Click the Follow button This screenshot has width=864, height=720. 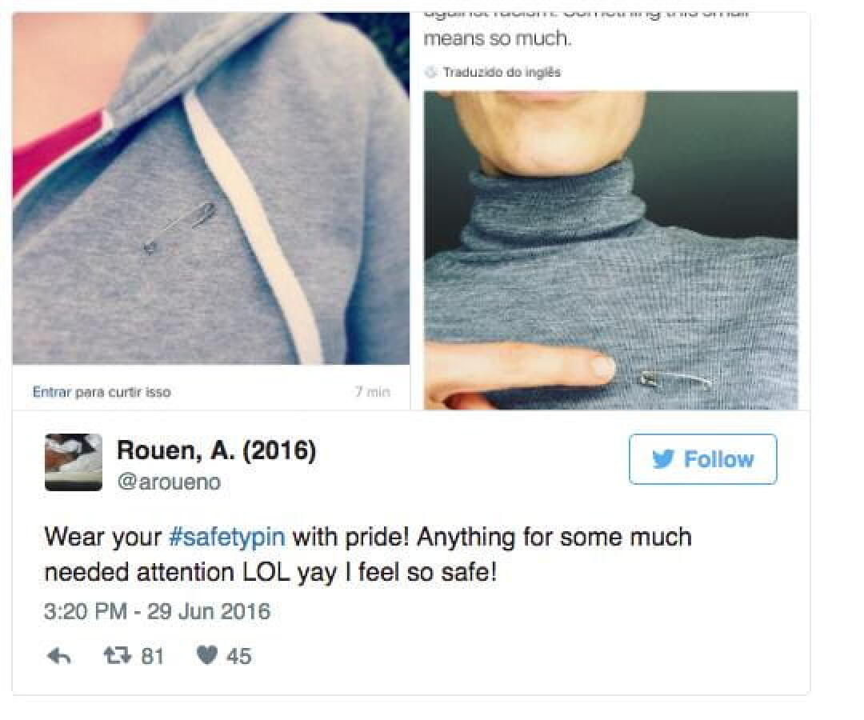point(702,459)
